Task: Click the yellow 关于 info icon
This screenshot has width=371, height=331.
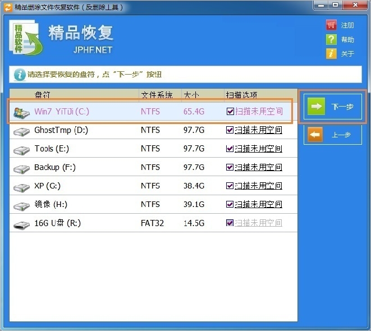Action: click(331, 53)
